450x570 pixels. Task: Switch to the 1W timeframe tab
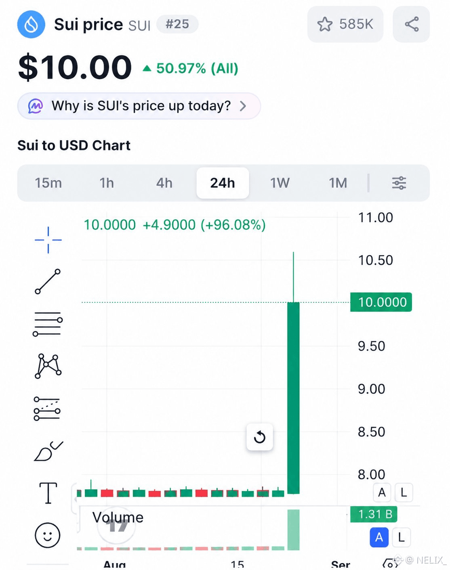[x=280, y=183]
